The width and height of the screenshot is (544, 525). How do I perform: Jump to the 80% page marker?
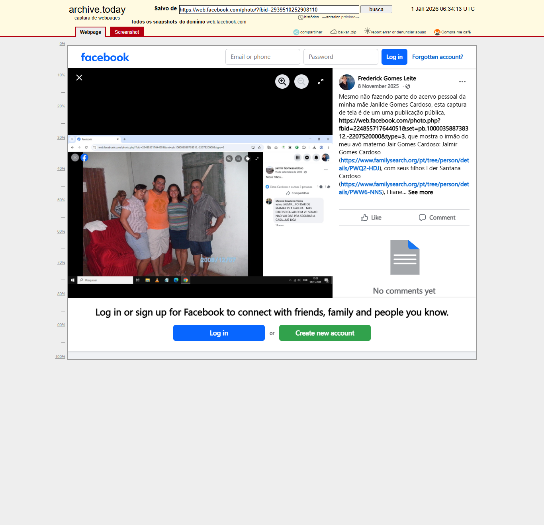click(x=61, y=294)
